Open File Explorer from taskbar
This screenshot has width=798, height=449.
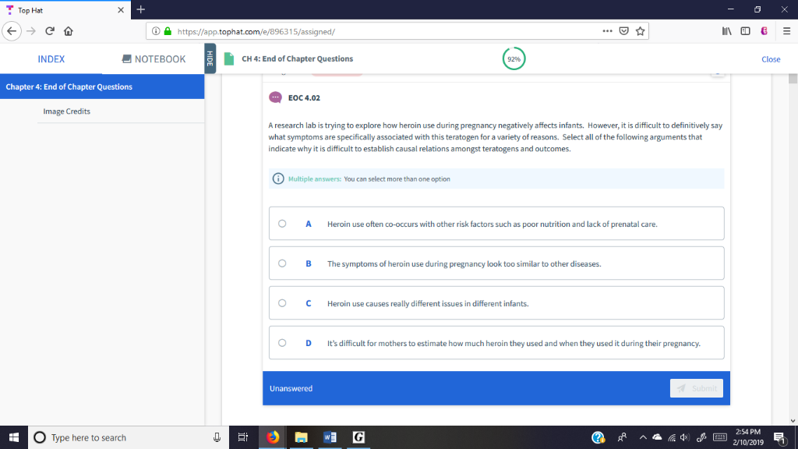302,437
